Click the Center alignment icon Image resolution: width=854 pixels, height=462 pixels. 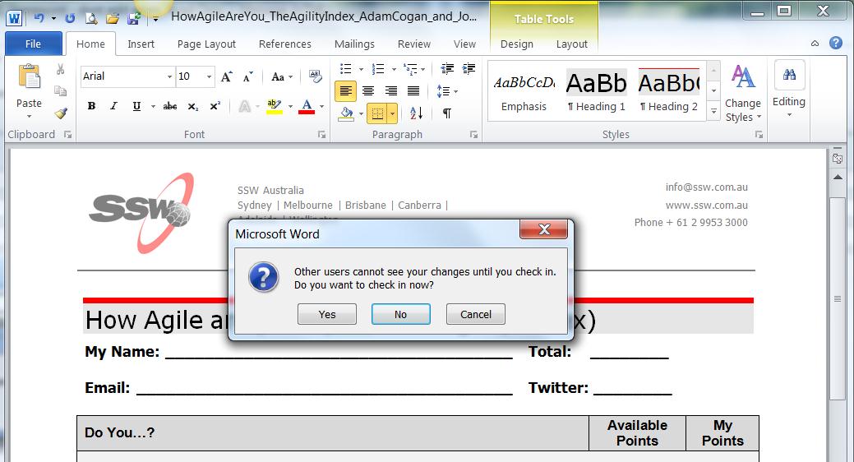click(x=368, y=91)
